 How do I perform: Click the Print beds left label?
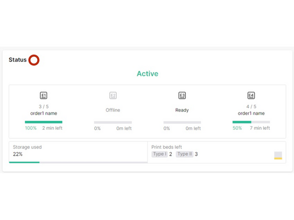tap(167, 147)
